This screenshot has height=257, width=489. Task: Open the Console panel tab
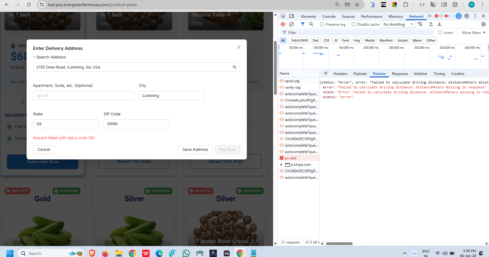coord(329,17)
